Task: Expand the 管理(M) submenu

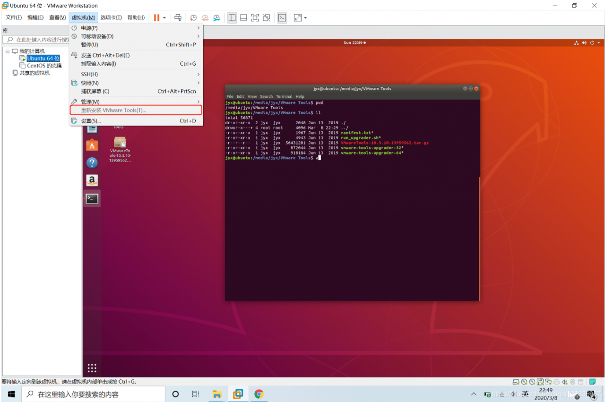Action: point(136,102)
